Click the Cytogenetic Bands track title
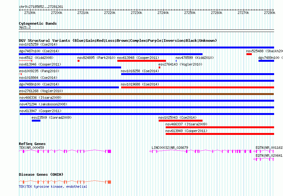Image resolution: width=283 pixels, height=196 pixels. 38,23
